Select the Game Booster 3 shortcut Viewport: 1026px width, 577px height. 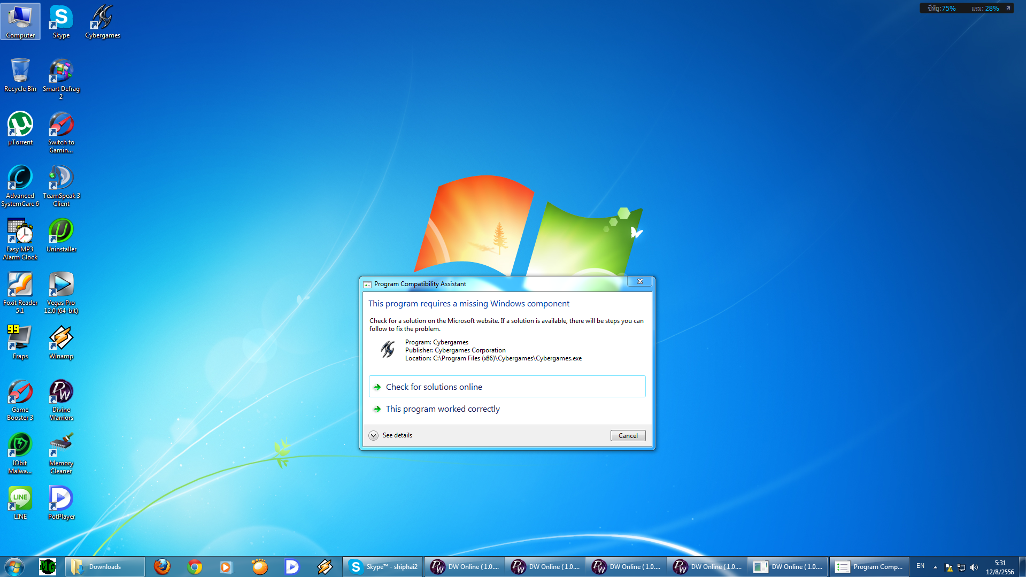[20, 399]
